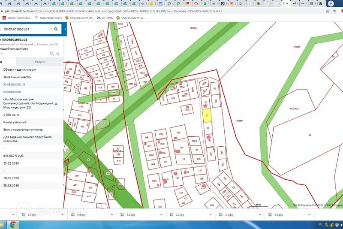Image resolution: width=343 pixels, height=229 pixels.
Task: Open the link 50:09:0010501:23
Action: tap(14, 84)
